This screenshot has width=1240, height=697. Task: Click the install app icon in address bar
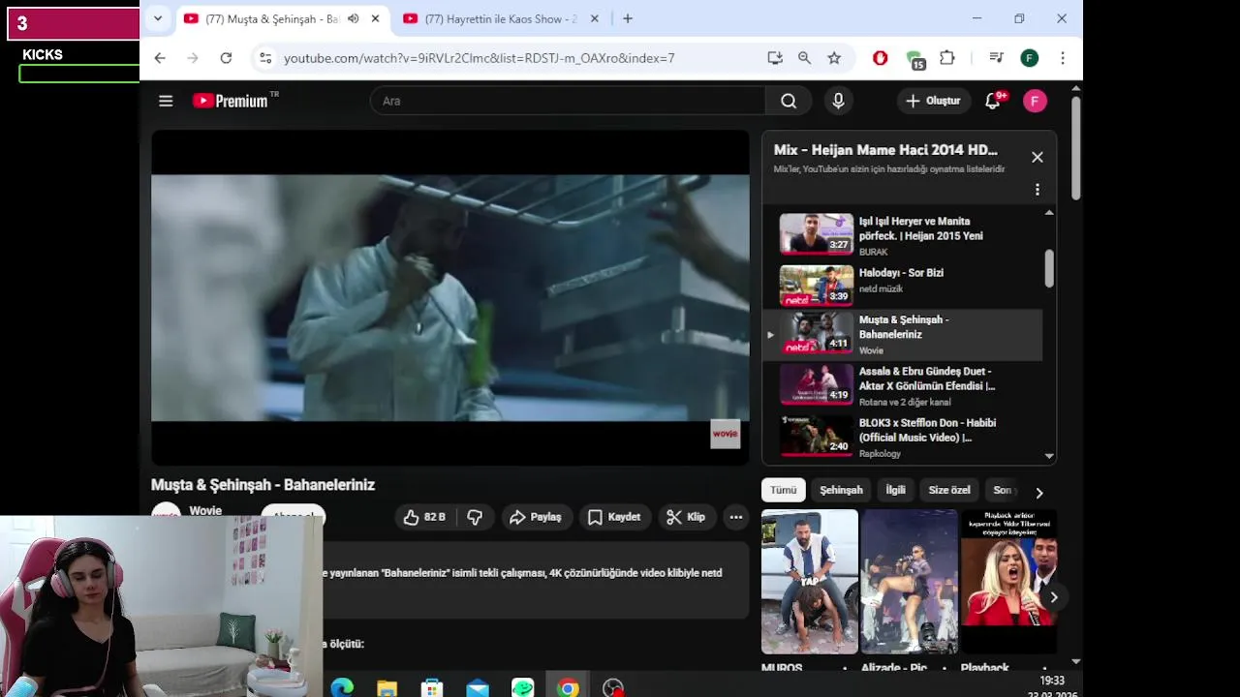pyautogui.click(x=775, y=58)
